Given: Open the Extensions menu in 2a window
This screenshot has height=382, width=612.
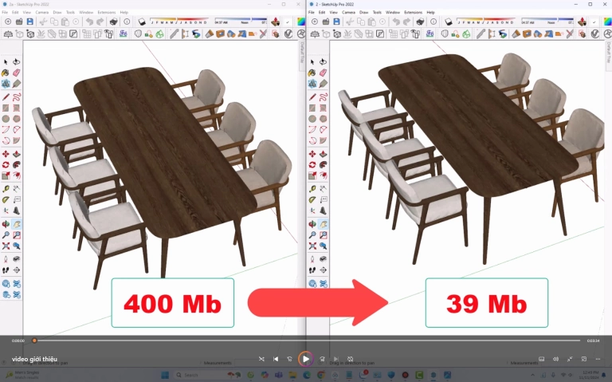Looking at the screenshot, I should click(x=106, y=13).
